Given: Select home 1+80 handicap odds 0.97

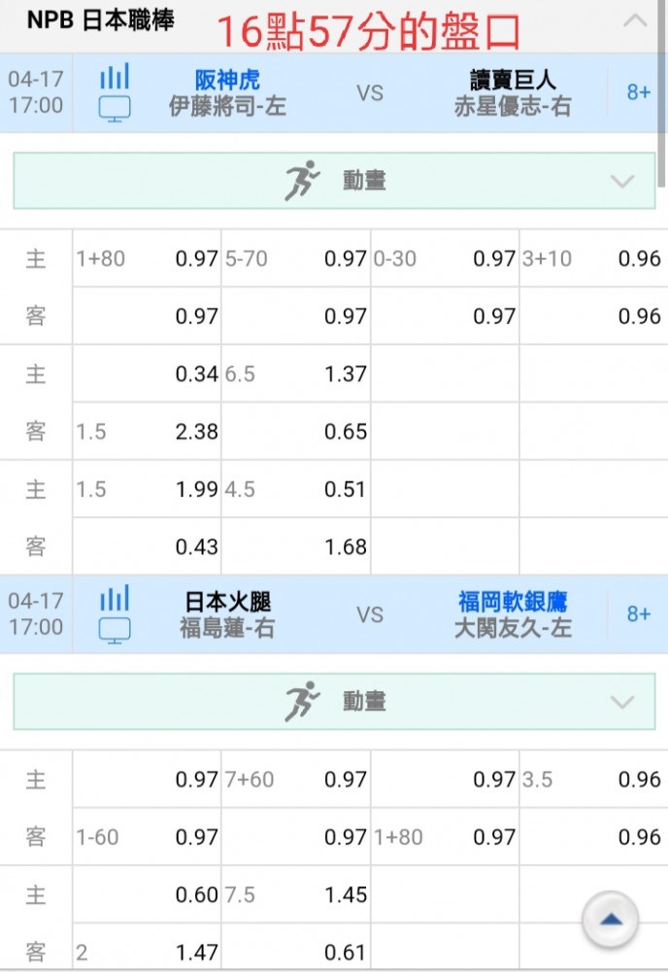Looking at the screenshot, I should click(148, 259).
